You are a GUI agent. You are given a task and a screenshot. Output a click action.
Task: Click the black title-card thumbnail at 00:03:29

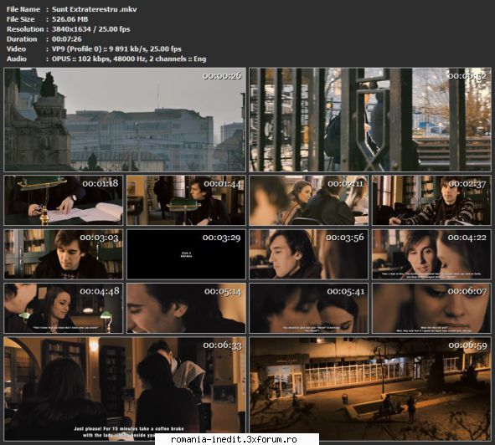(x=186, y=254)
